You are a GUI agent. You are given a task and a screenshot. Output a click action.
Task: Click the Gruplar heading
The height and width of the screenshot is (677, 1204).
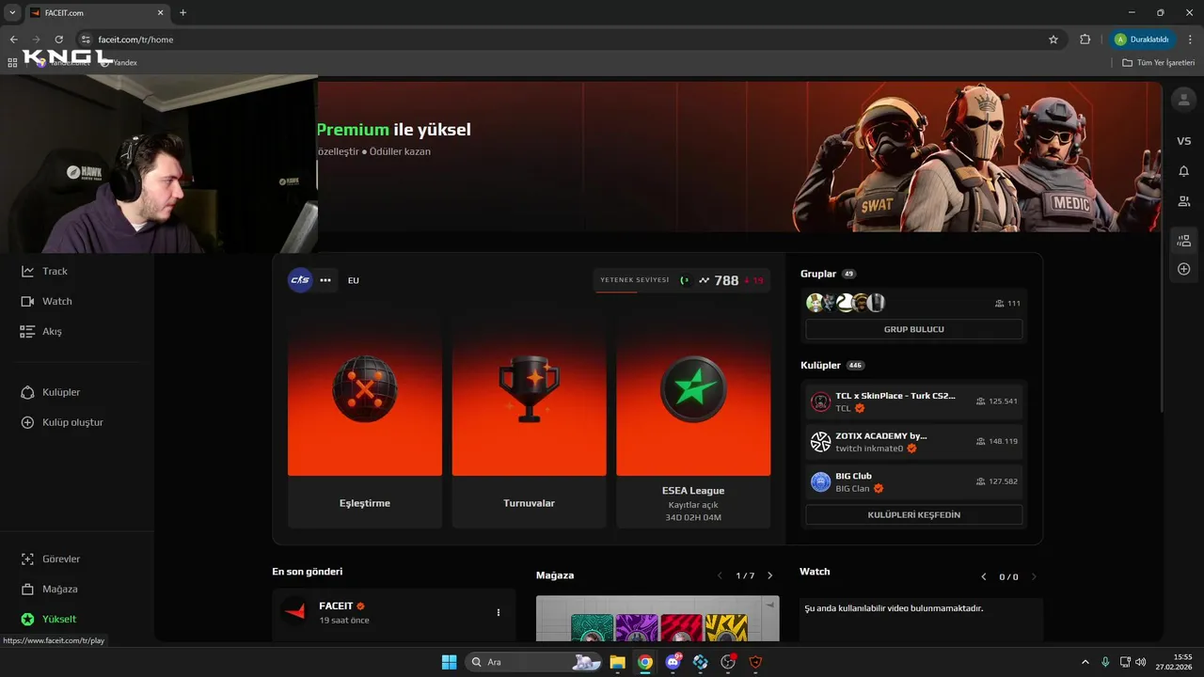818,274
